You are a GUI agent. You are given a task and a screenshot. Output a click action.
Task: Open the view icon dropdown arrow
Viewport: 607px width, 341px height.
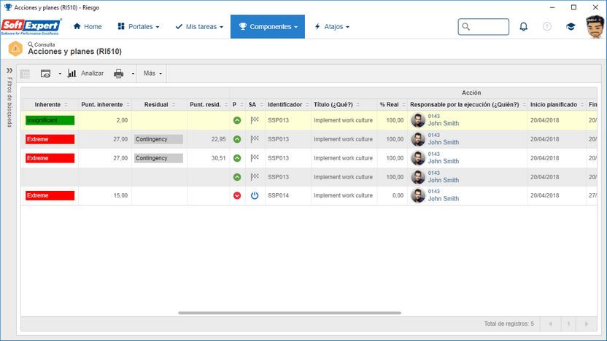tap(60, 74)
